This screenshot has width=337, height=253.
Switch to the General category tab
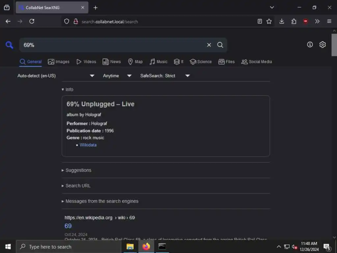pos(31,62)
